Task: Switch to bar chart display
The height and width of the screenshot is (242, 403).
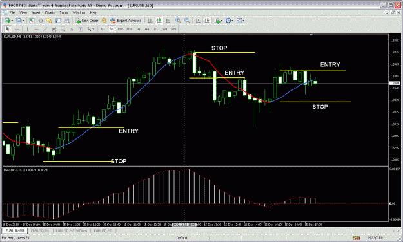Action: tap(150, 21)
